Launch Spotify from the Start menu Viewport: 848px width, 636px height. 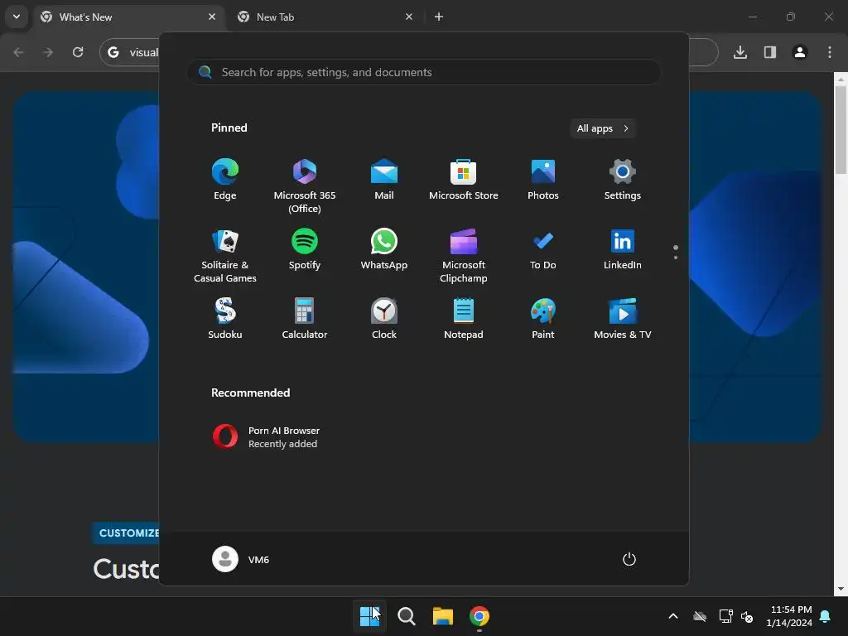tap(305, 249)
